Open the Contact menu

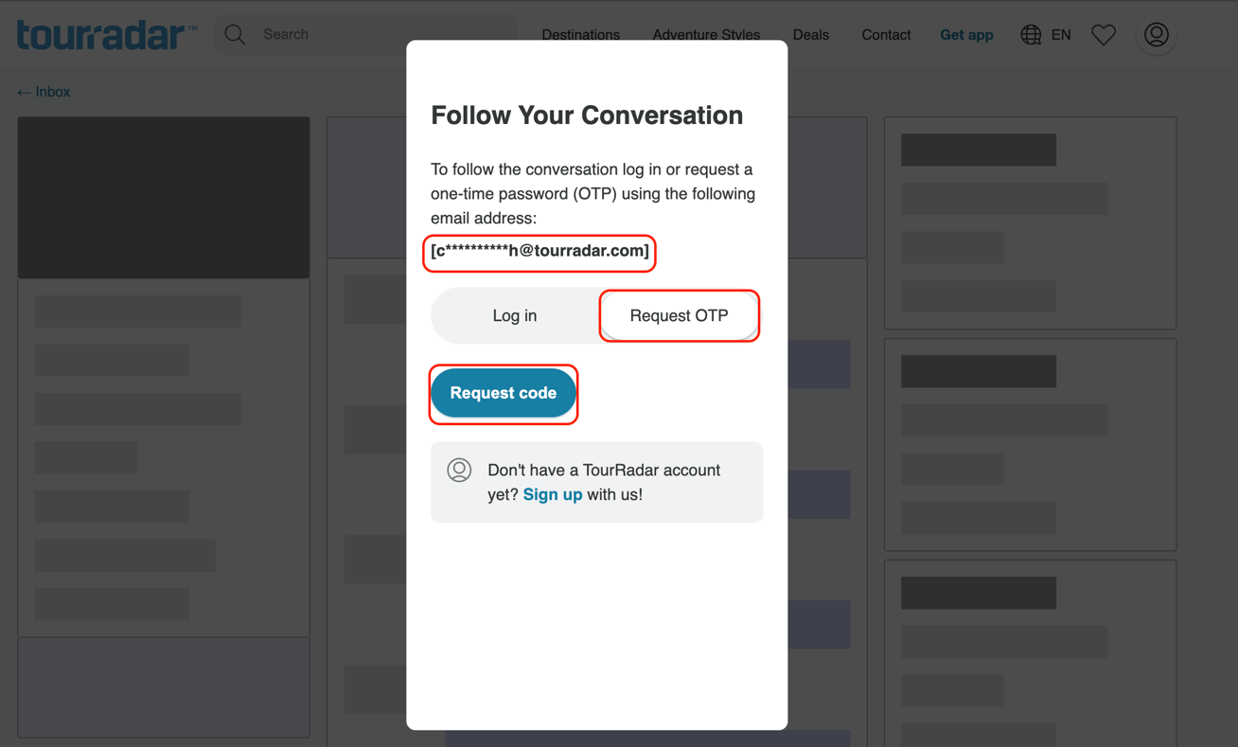click(885, 34)
